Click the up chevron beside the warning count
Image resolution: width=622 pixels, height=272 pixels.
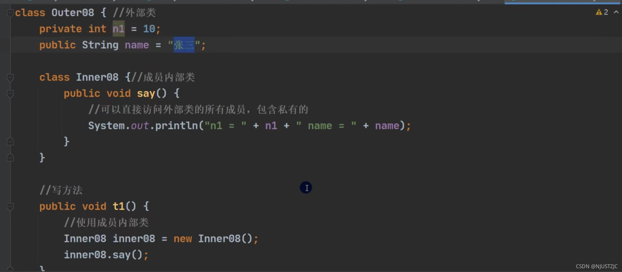616,12
